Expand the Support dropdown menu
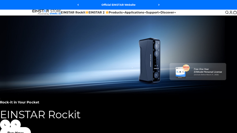This screenshot has height=133, width=237. [153, 12]
